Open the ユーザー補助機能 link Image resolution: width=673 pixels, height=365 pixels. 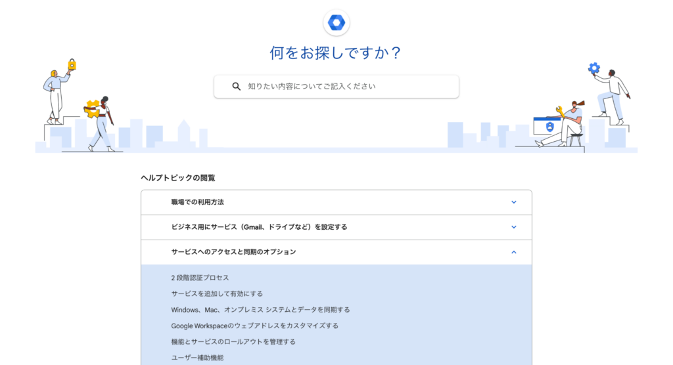(197, 358)
